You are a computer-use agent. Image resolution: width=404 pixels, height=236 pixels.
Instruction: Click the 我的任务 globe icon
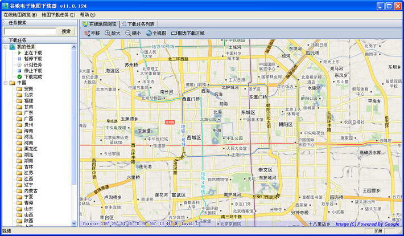click(13, 47)
